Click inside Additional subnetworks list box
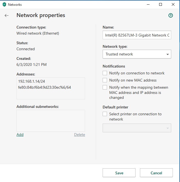180x182 pixels. [51, 121]
